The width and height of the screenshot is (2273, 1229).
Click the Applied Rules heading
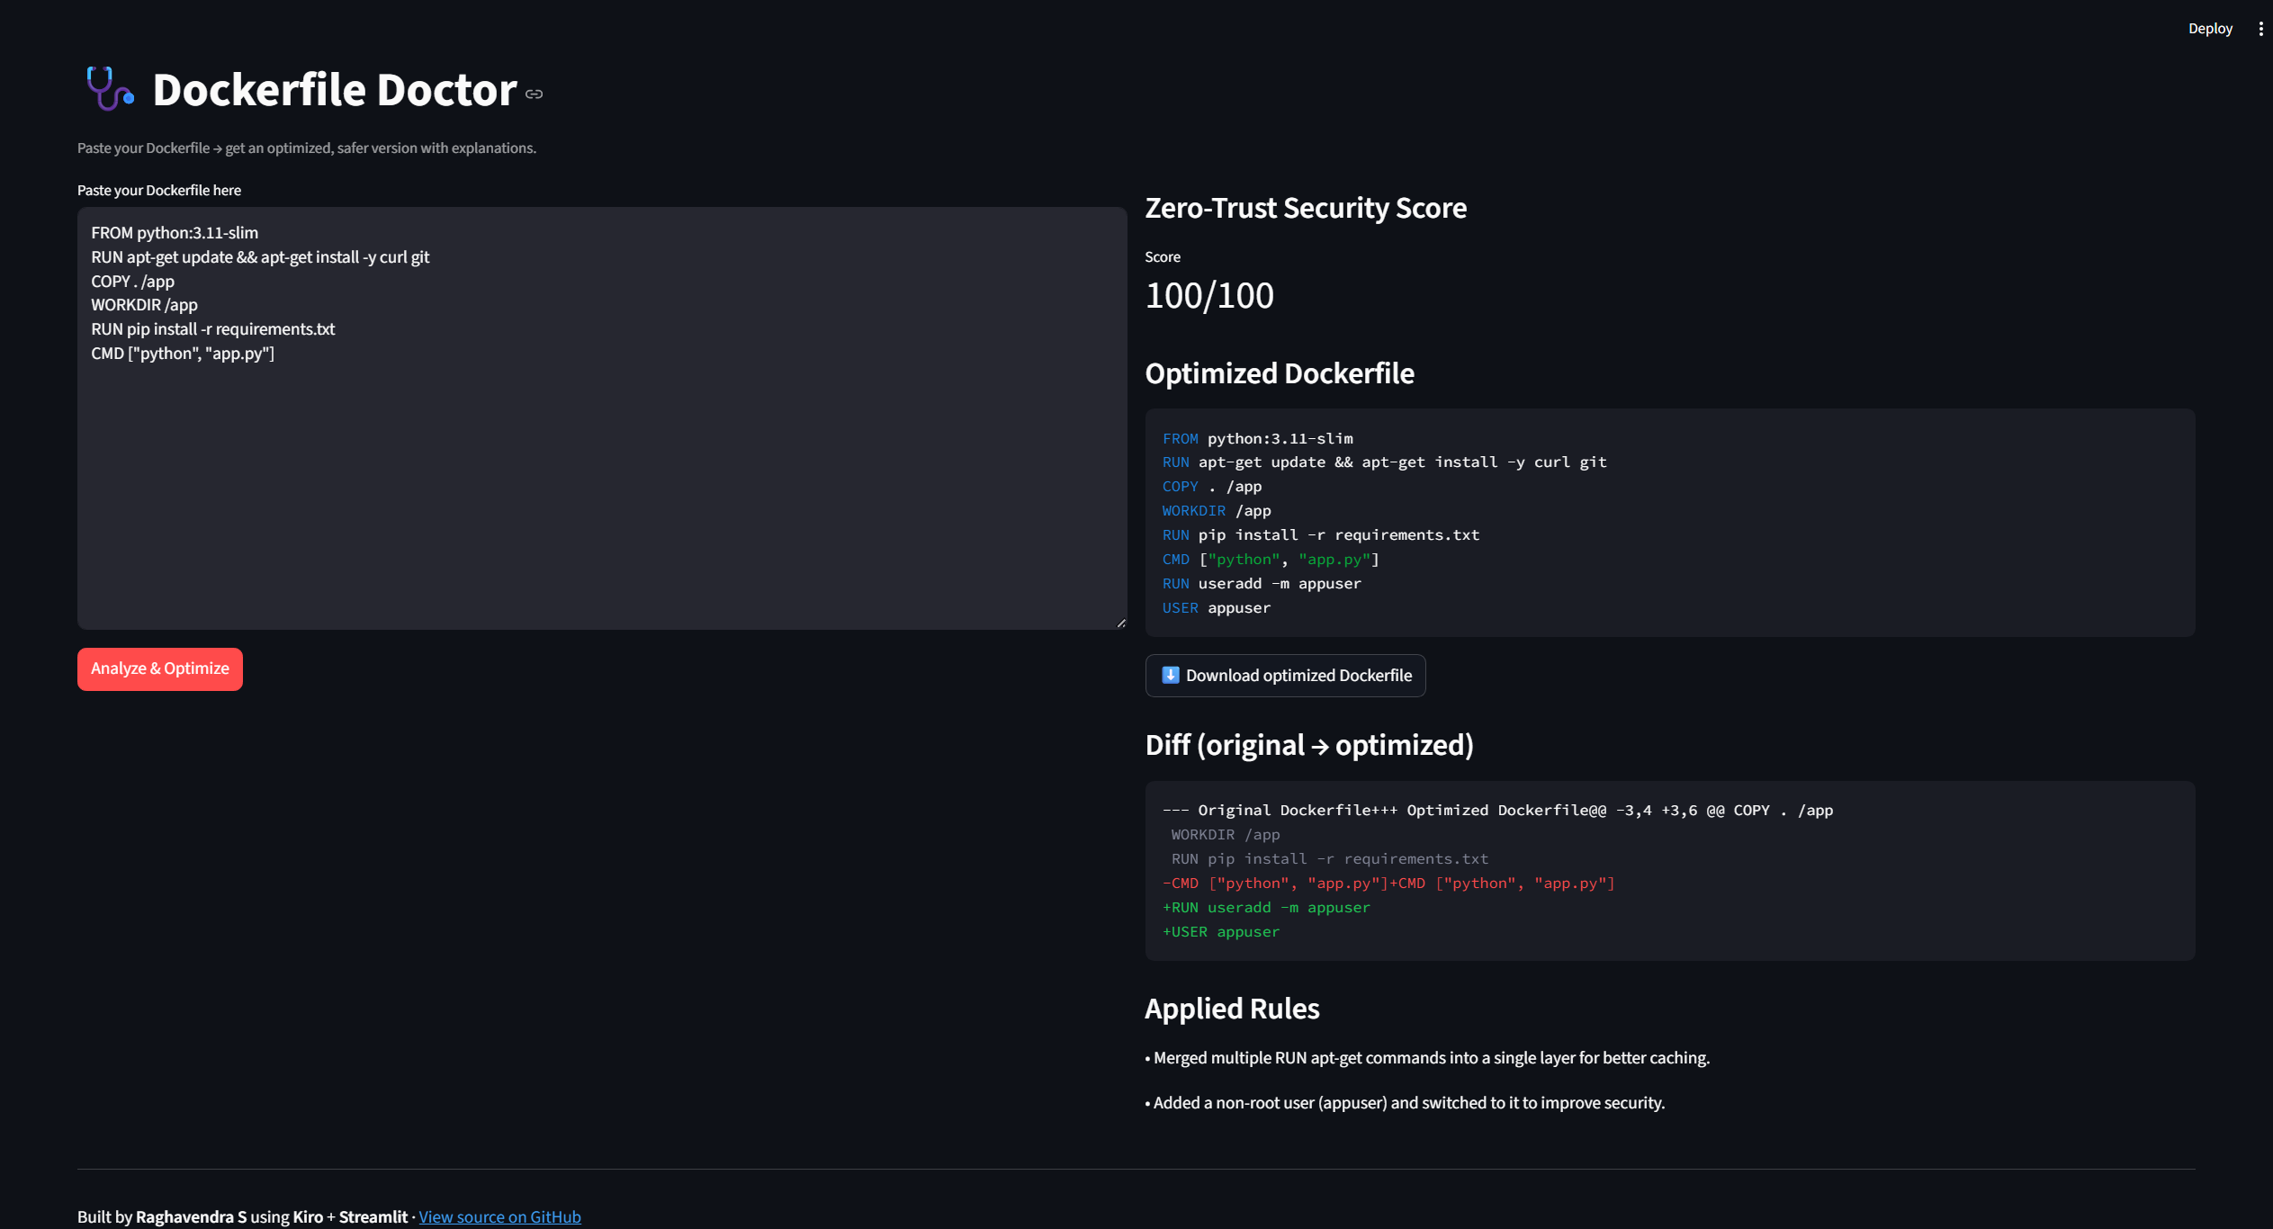[x=1231, y=1009]
